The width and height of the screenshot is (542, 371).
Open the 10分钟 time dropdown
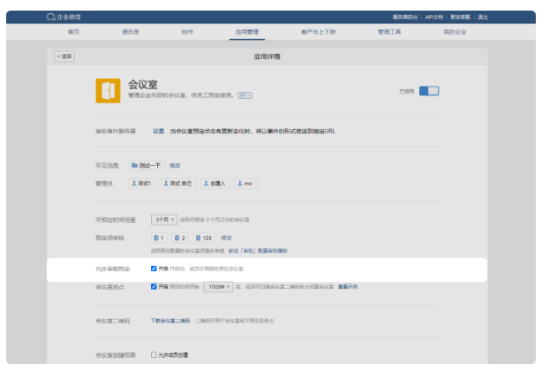point(219,286)
